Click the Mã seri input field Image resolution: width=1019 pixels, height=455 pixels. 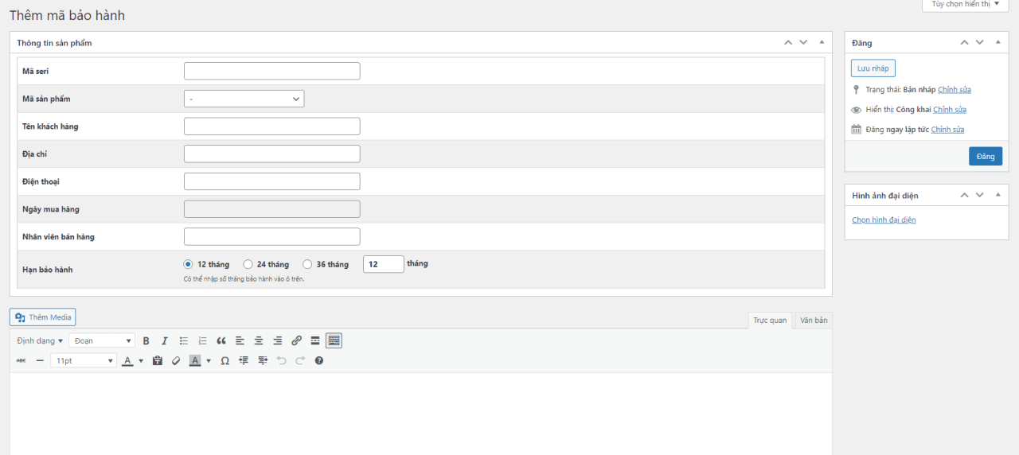coord(271,71)
